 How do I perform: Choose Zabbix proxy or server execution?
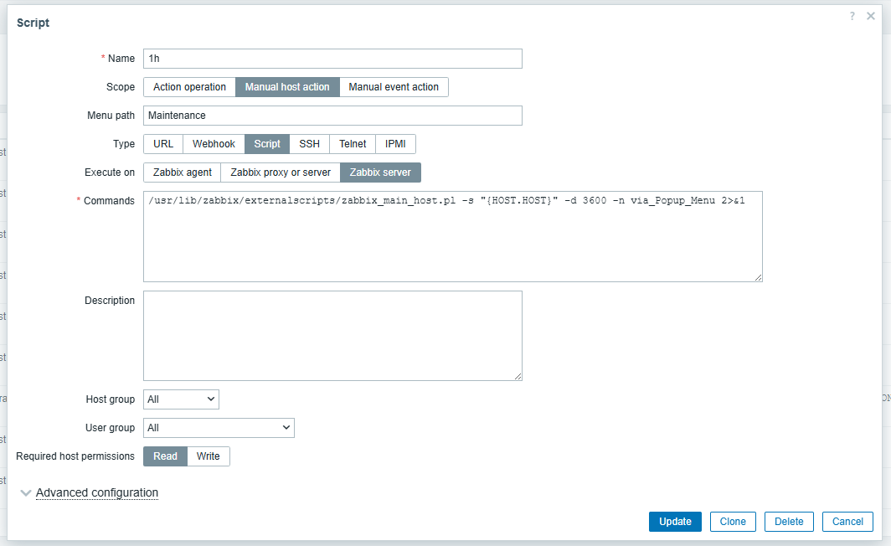[280, 173]
